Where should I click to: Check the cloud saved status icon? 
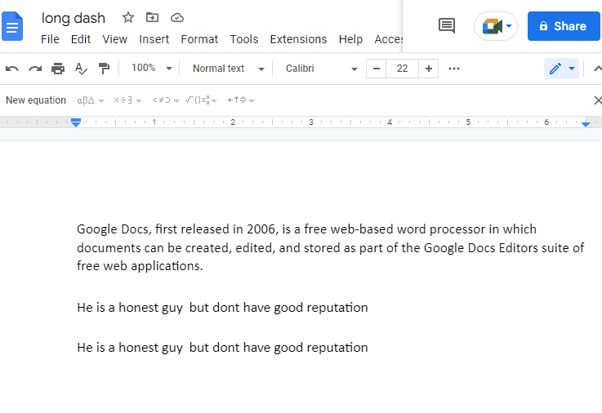tap(177, 18)
